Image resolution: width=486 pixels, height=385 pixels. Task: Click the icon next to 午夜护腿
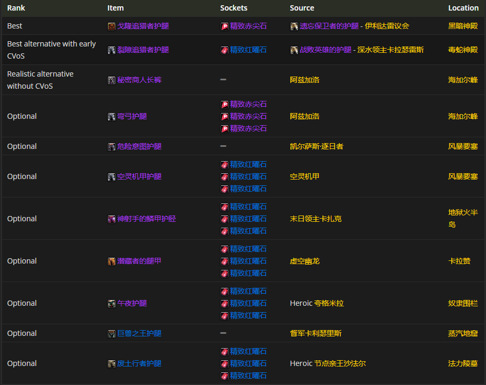coord(111,304)
